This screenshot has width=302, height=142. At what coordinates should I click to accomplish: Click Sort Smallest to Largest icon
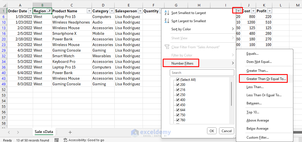coord(167,13)
